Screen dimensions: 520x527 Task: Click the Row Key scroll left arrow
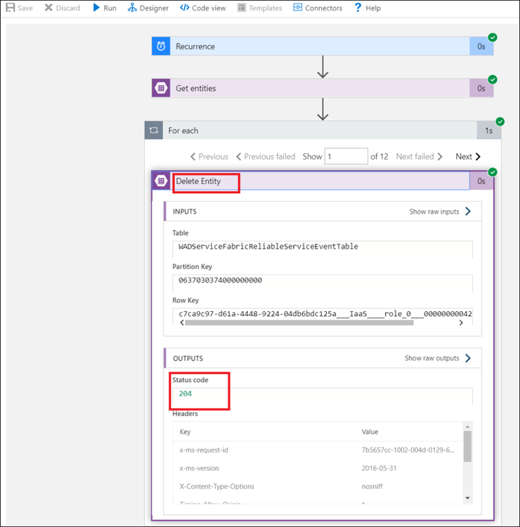(182, 323)
